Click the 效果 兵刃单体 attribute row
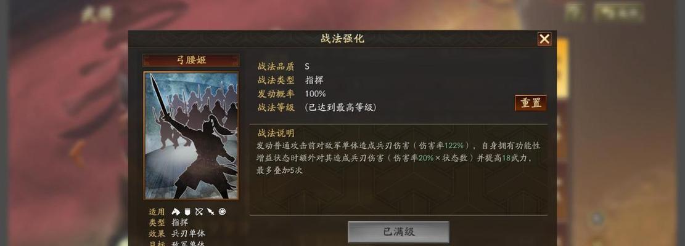The width and height of the screenshot is (685, 246). 176,233
